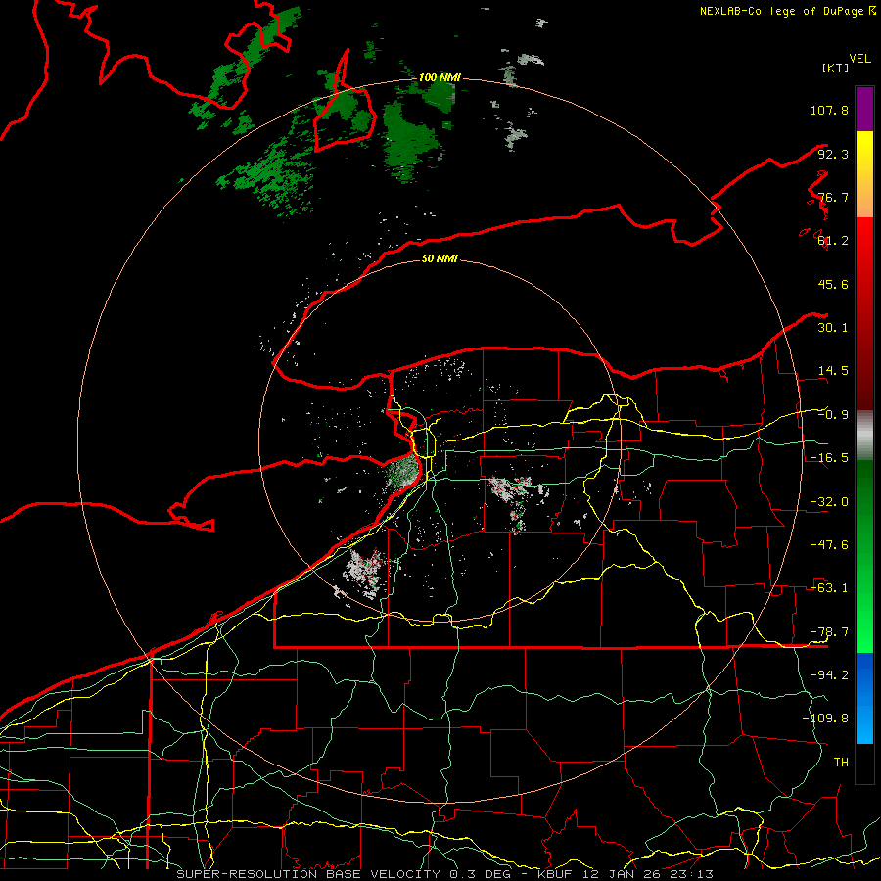Pick the blue segment of the color bar

click(864, 698)
